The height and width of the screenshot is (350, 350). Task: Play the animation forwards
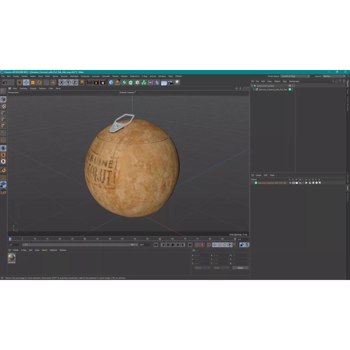(x=173, y=245)
